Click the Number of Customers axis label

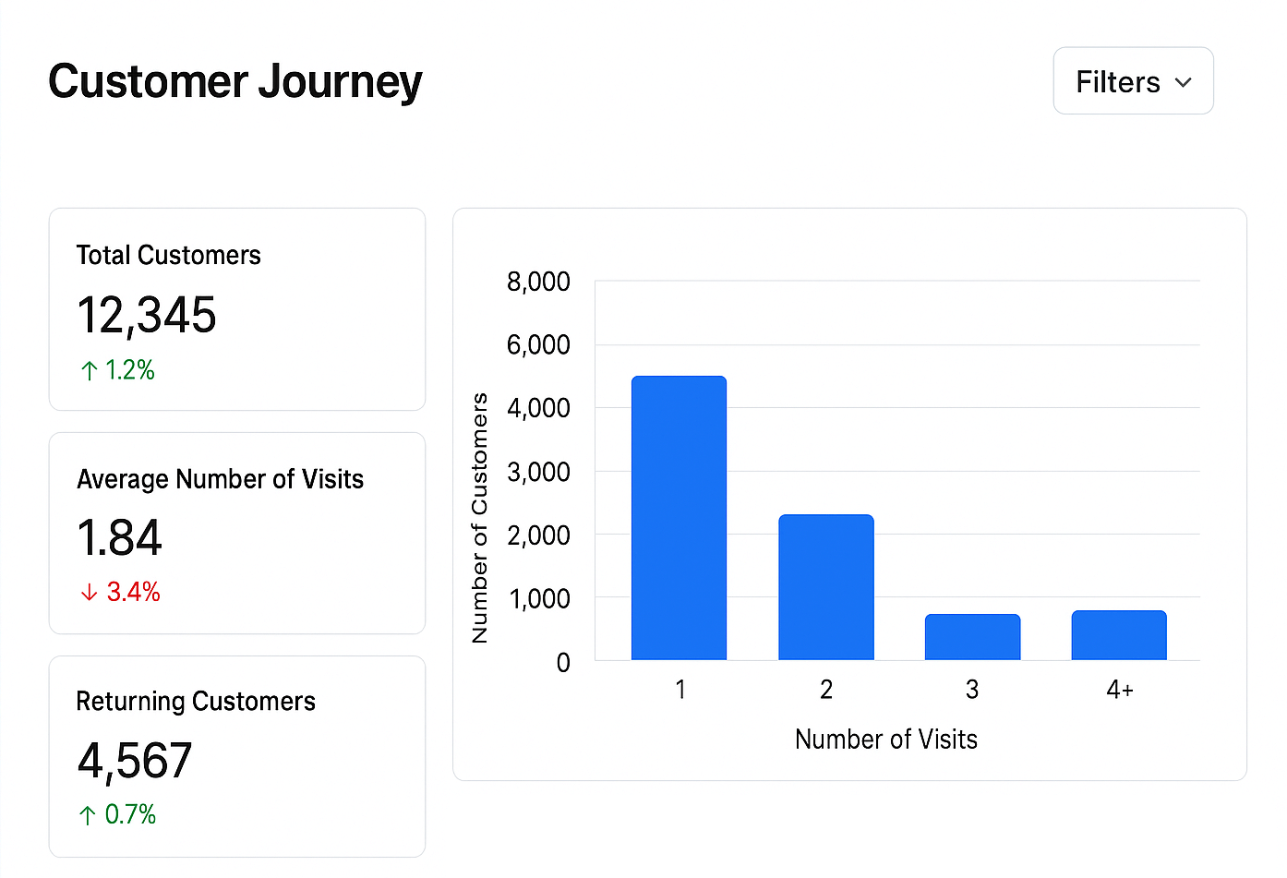479,518
